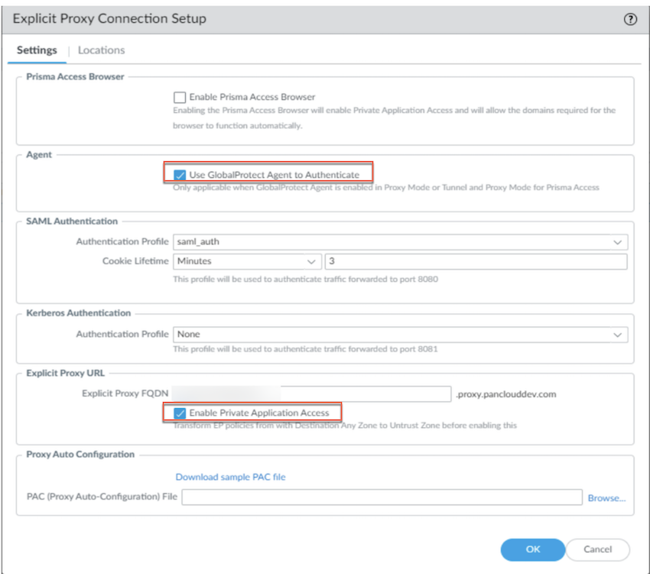Click the Explicit Proxy FQDN field

(x=311, y=394)
